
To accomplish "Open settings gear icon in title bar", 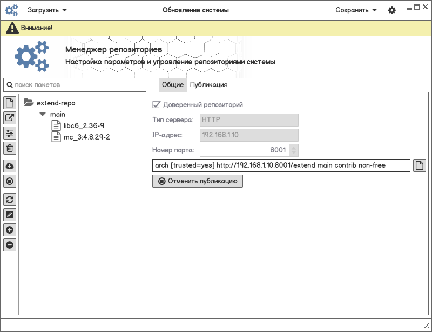I will tap(392, 10).
